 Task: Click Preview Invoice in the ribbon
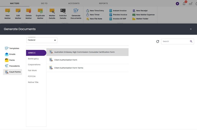[118, 15]
